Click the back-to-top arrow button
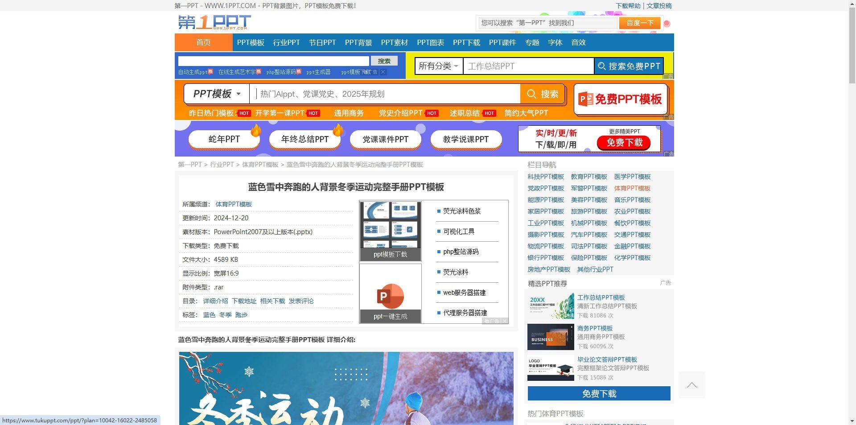856x425 pixels. click(x=691, y=385)
